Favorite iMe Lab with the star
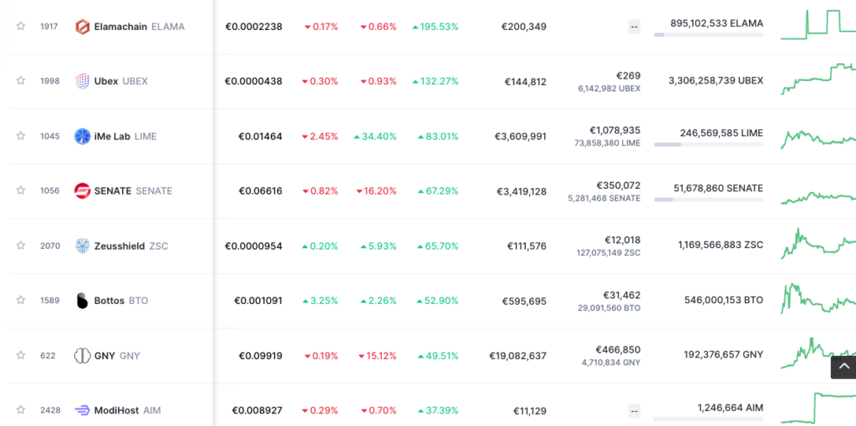This screenshot has height=426, width=856. (21, 136)
